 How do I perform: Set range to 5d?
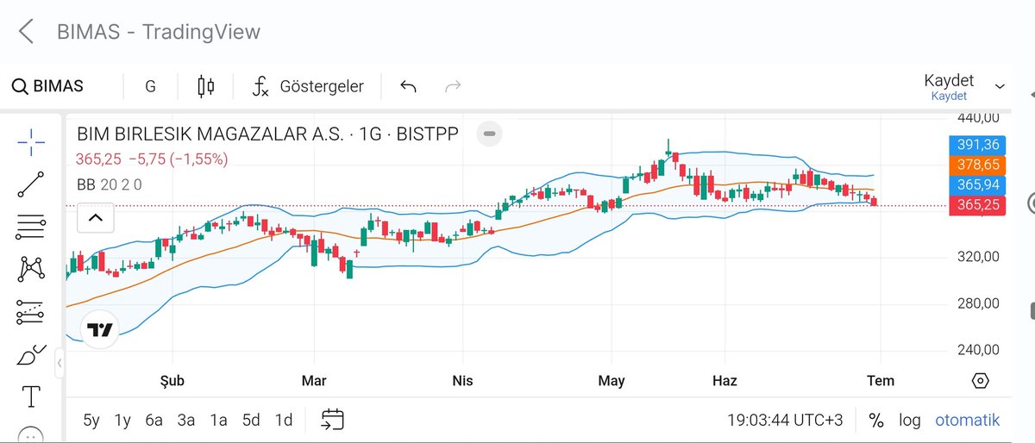pyautogui.click(x=251, y=421)
